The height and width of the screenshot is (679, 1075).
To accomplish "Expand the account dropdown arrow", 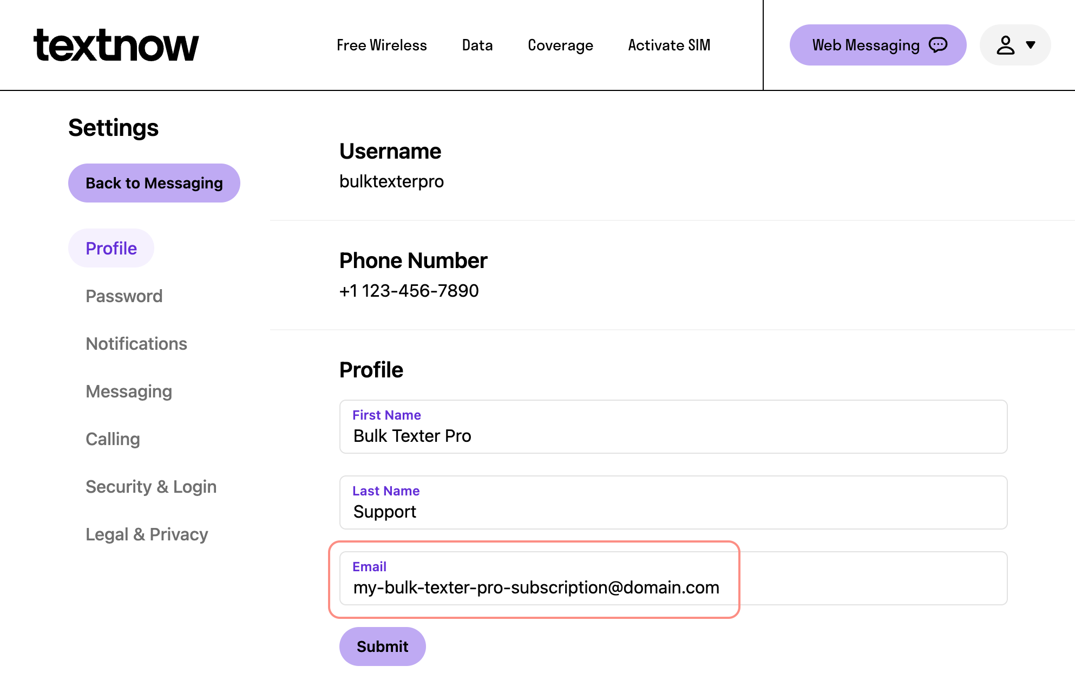I will click(1031, 45).
